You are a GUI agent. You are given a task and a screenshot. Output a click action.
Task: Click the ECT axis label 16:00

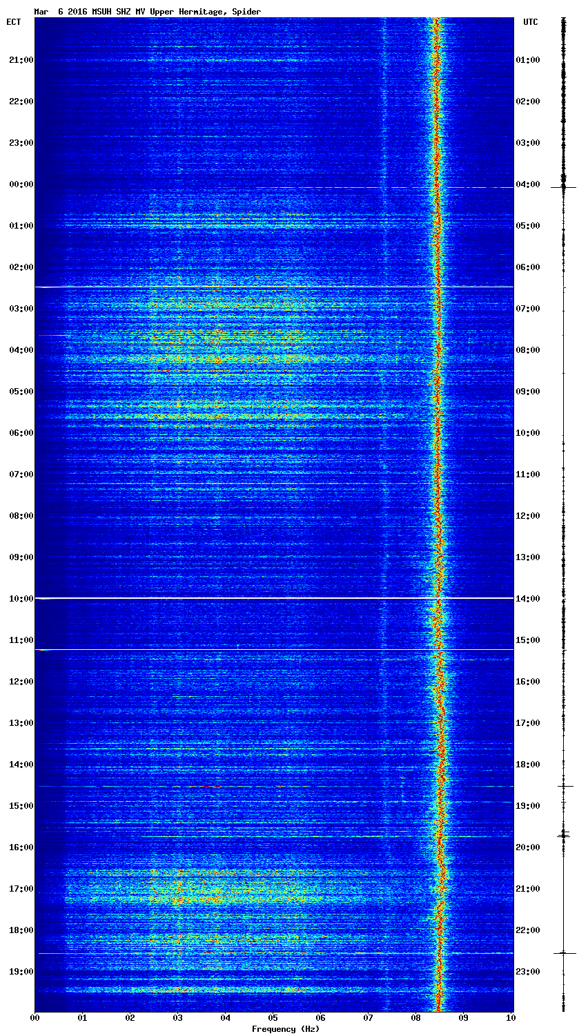click(x=21, y=847)
